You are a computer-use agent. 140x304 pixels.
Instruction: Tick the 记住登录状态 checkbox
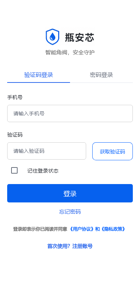14,170
